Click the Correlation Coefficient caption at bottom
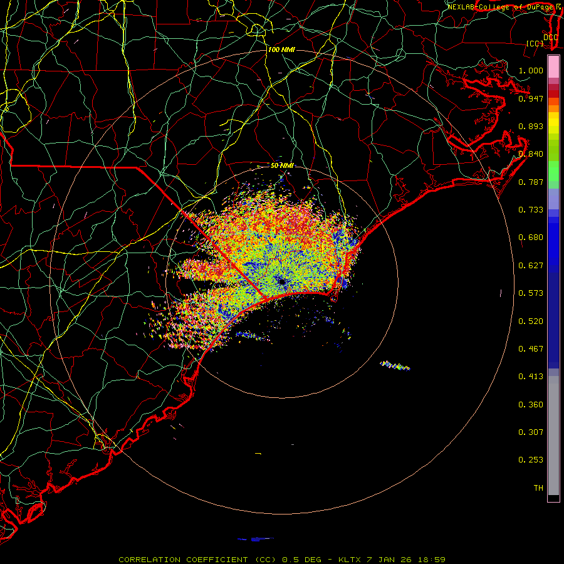This screenshot has width=564, height=564. pos(282,560)
